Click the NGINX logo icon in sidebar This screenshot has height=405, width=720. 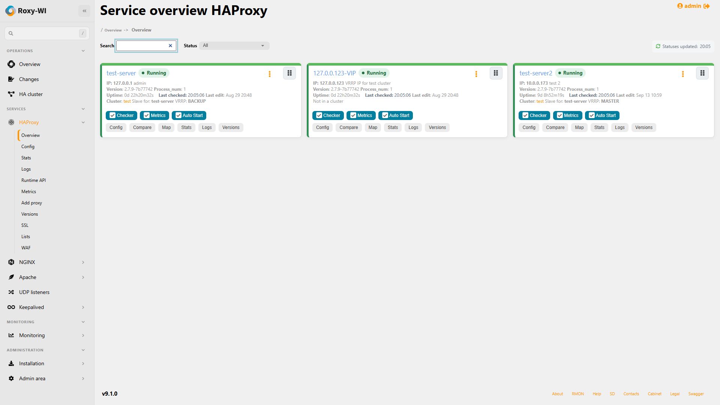click(11, 262)
